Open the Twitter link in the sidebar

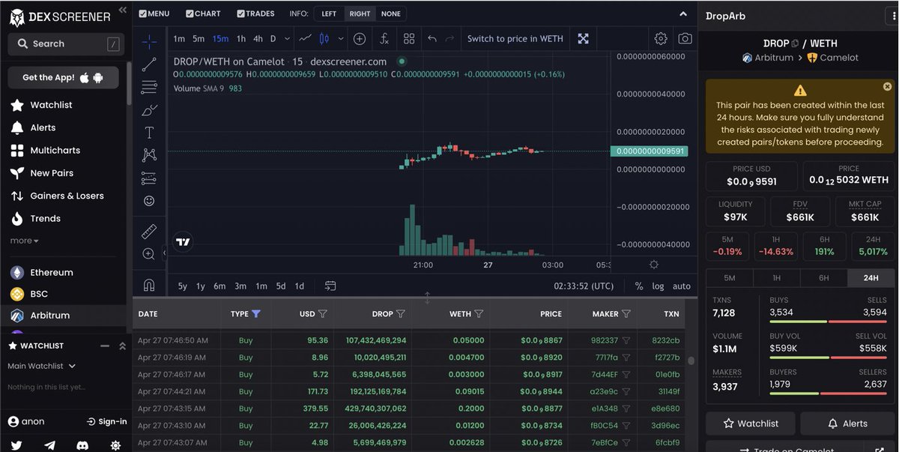click(16, 445)
